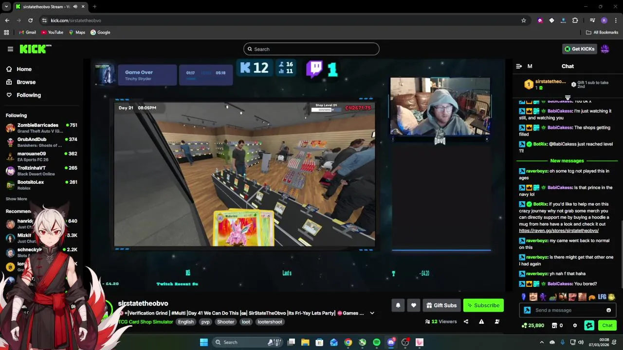Click the user clip icon next to report
Screen dimensions: 623x350
[497, 321]
